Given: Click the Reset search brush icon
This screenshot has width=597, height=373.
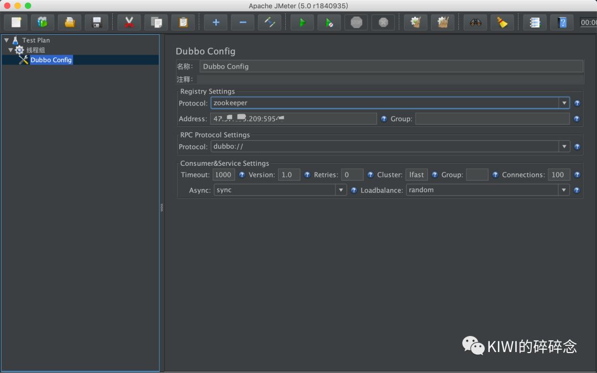Looking at the screenshot, I should [502, 23].
